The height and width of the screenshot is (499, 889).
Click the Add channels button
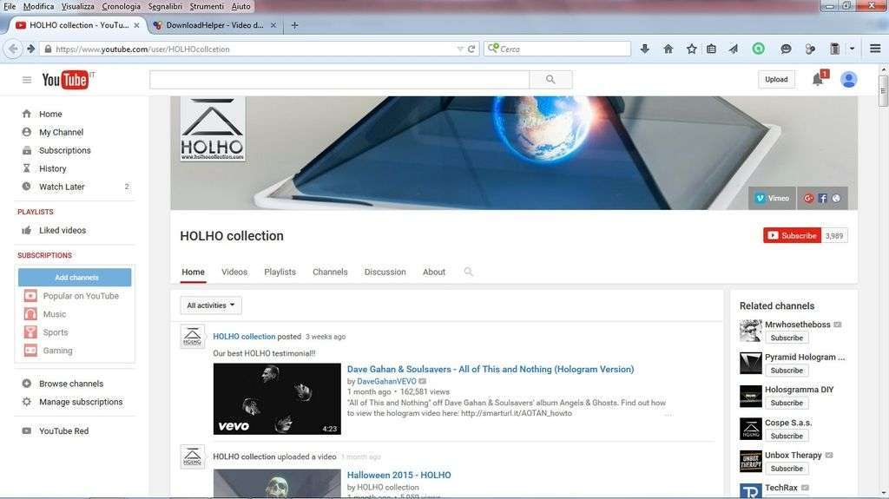coord(75,278)
